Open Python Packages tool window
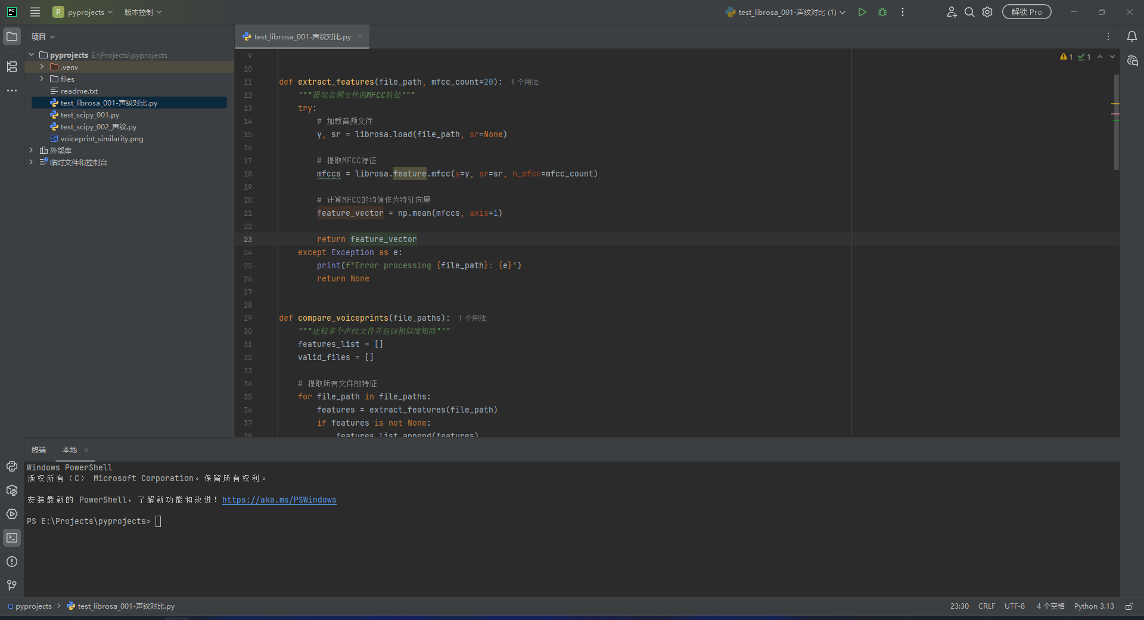Image resolution: width=1144 pixels, height=620 pixels. tap(12, 490)
